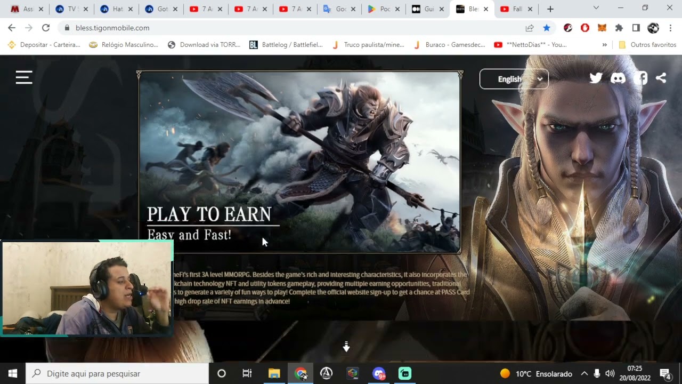Open the Relógio Masculino bookmark
The width and height of the screenshot is (682, 384).
pyautogui.click(x=124, y=45)
